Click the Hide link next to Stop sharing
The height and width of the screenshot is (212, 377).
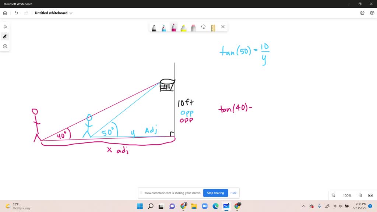(233, 193)
